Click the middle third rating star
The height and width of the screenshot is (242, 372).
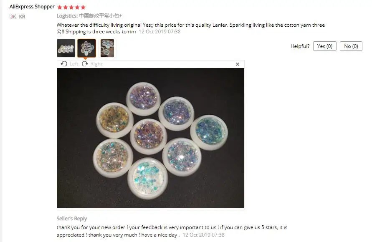point(71,8)
